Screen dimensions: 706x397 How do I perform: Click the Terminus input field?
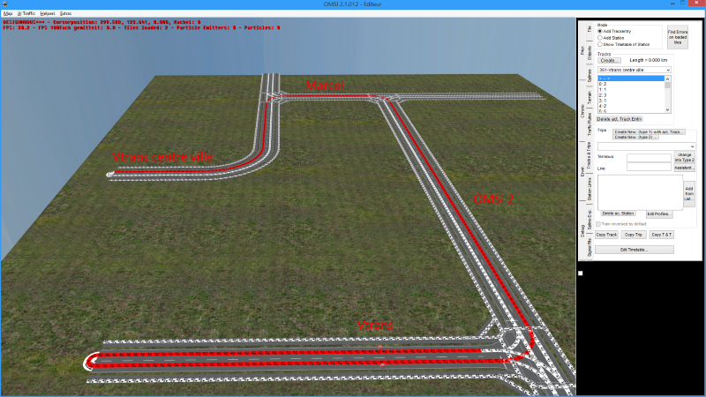click(649, 158)
